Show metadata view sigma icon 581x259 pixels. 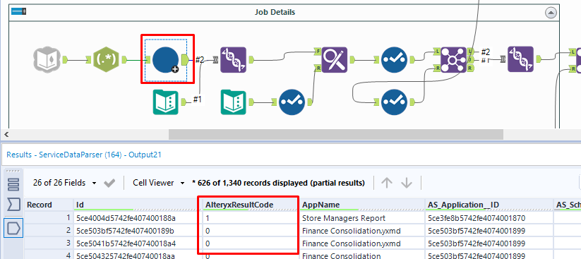[x=13, y=205]
